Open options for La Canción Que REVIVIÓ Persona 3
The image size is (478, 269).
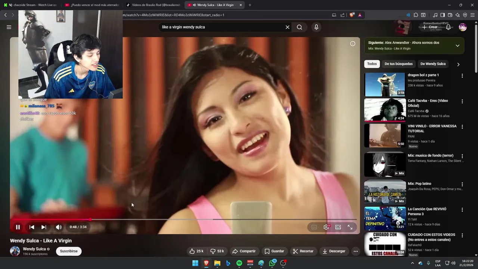click(462, 210)
